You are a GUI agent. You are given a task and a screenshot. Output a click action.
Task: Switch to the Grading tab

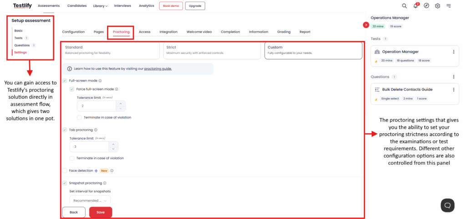(284, 32)
